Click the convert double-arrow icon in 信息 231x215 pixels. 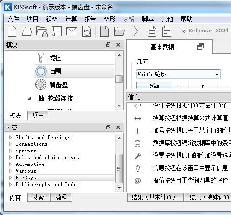[138, 118]
